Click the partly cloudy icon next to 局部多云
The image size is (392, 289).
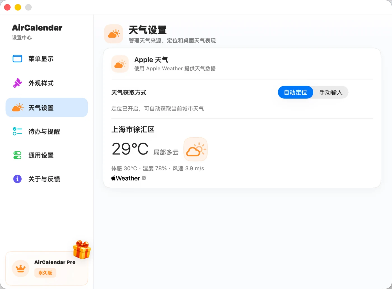point(195,149)
